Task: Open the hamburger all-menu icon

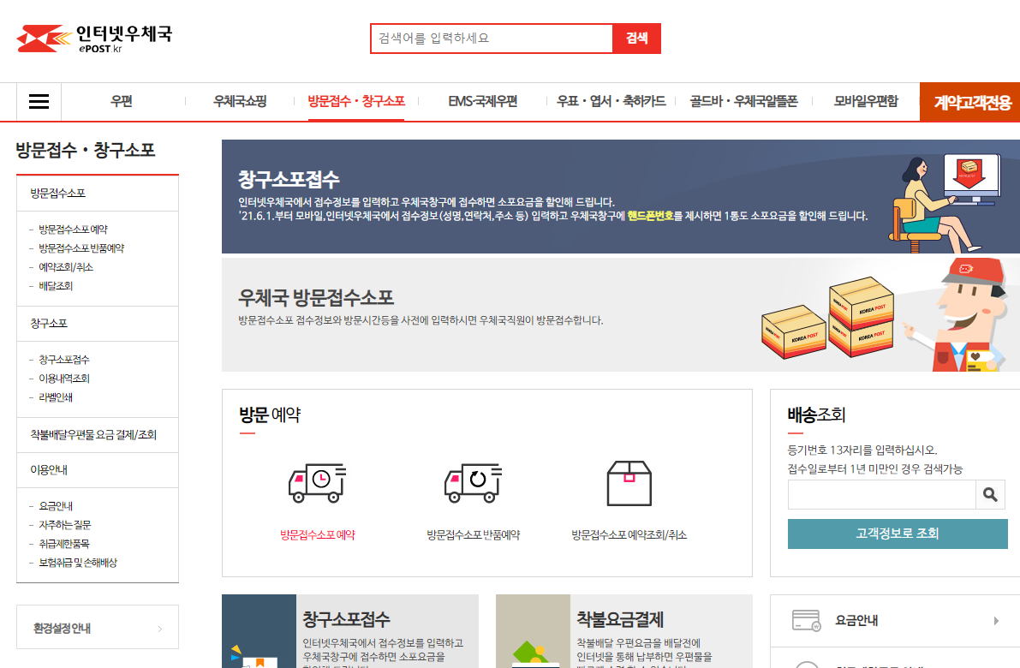Action: pos(39,101)
